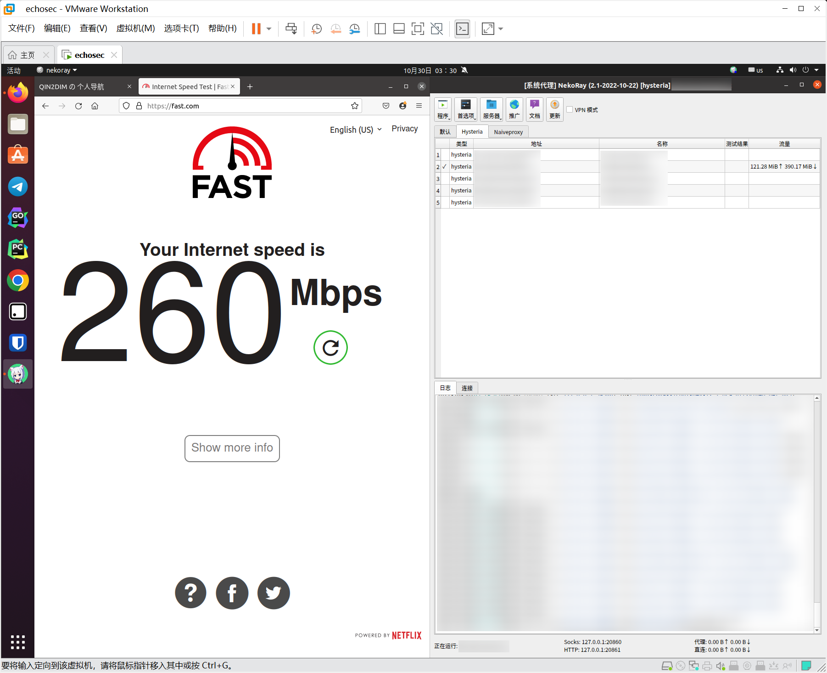Click the Show more info button
The height and width of the screenshot is (673, 827).
coord(232,448)
